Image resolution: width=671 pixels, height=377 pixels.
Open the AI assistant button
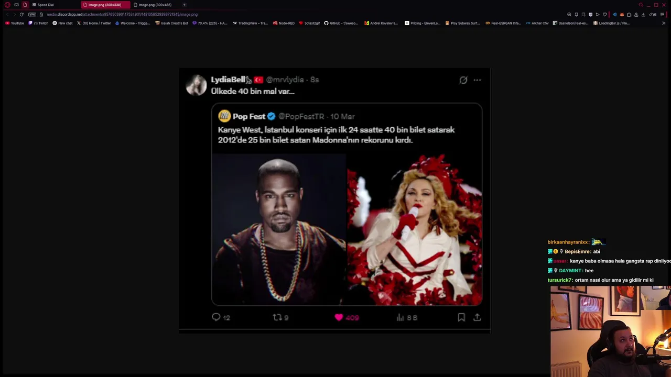(x=653, y=15)
